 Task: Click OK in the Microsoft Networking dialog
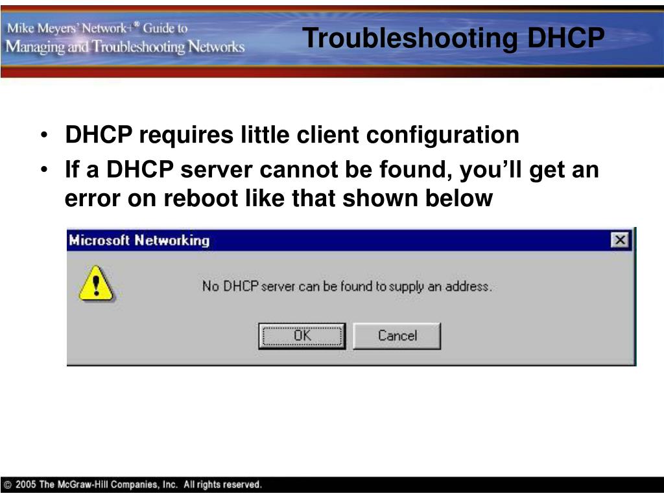[302, 336]
